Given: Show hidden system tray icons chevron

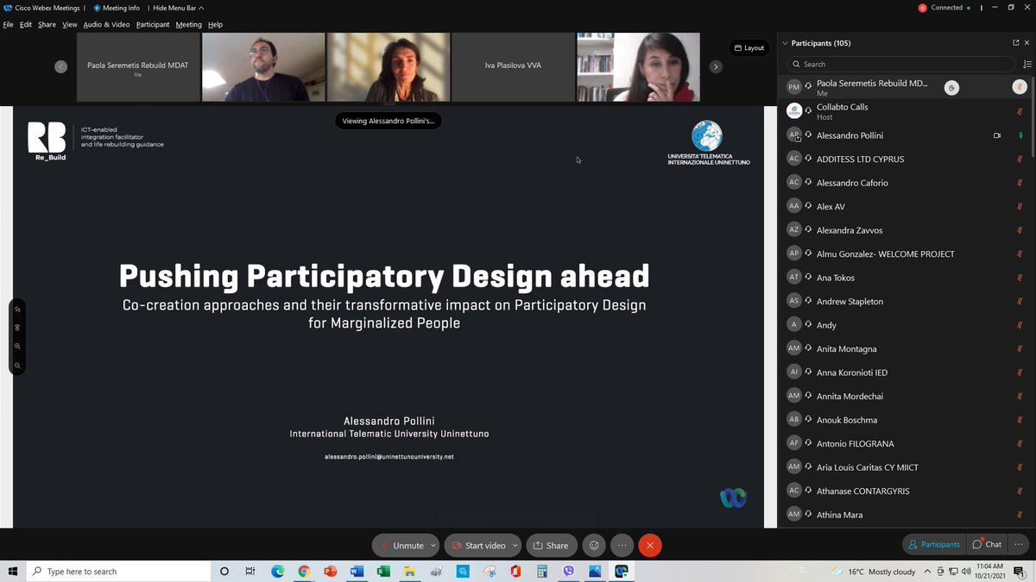Looking at the screenshot, I should tap(928, 571).
